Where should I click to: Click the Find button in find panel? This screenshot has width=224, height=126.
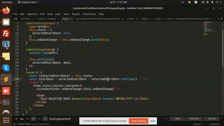pyautogui.click(x=177, y=119)
